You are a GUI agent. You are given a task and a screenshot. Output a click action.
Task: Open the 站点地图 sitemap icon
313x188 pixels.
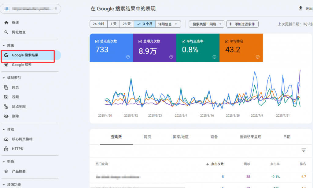pyautogui.click(x=6, y=107)
